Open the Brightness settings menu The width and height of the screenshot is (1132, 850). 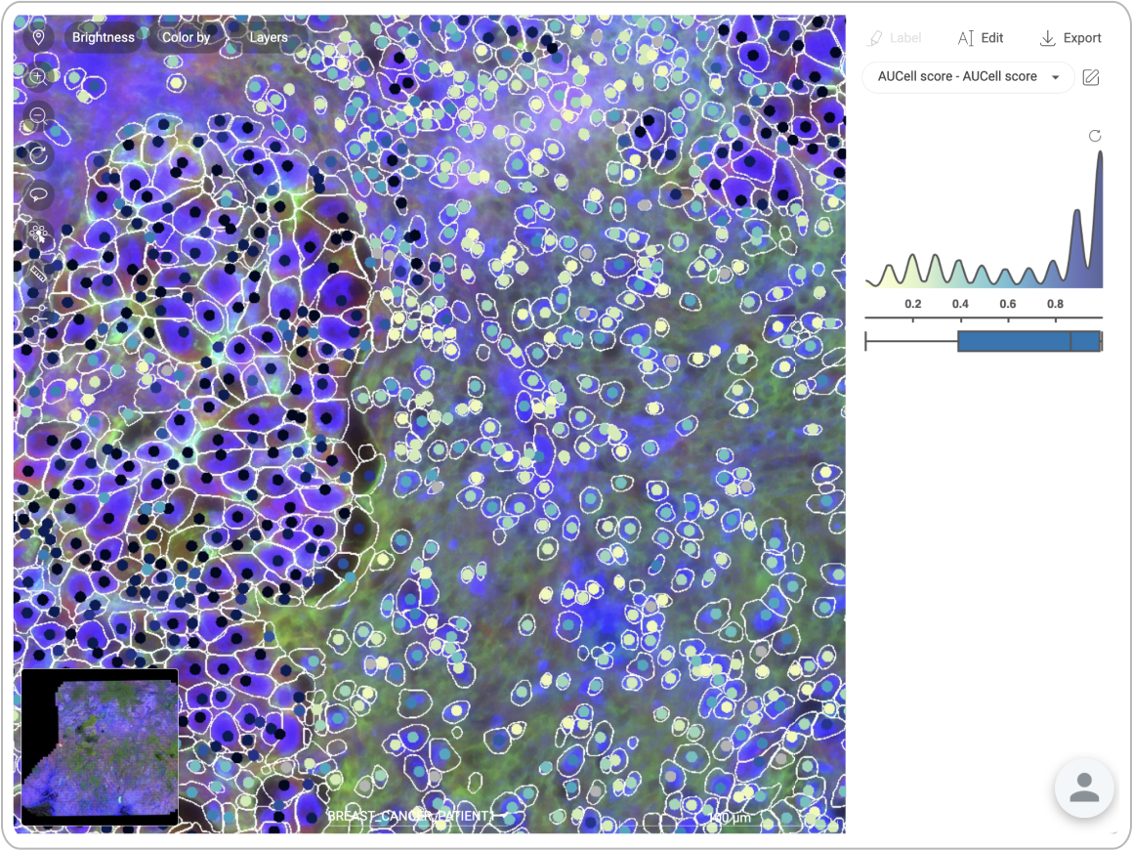(x=104, y=38)
